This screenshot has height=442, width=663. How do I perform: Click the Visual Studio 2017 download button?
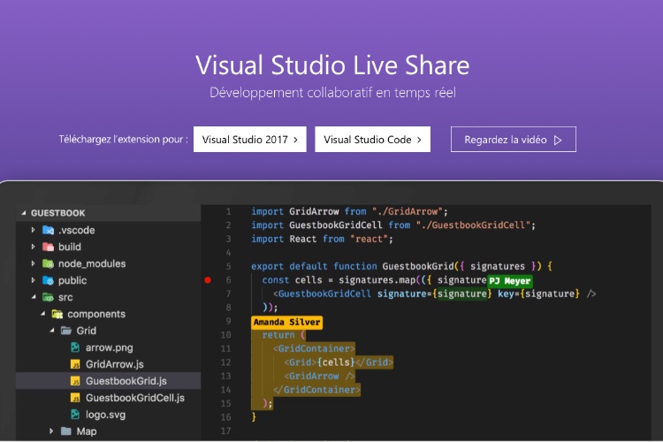click(250, 139)
